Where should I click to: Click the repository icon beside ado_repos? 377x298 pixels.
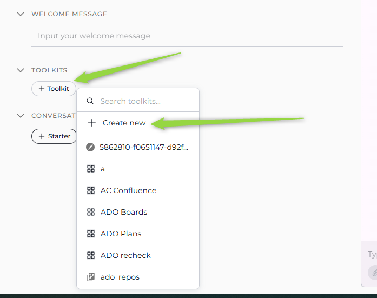click(91, 277)
